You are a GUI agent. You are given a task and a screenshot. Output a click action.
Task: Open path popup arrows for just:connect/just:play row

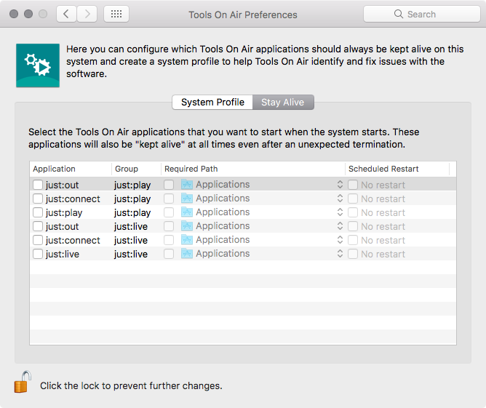tap(340, 199)
